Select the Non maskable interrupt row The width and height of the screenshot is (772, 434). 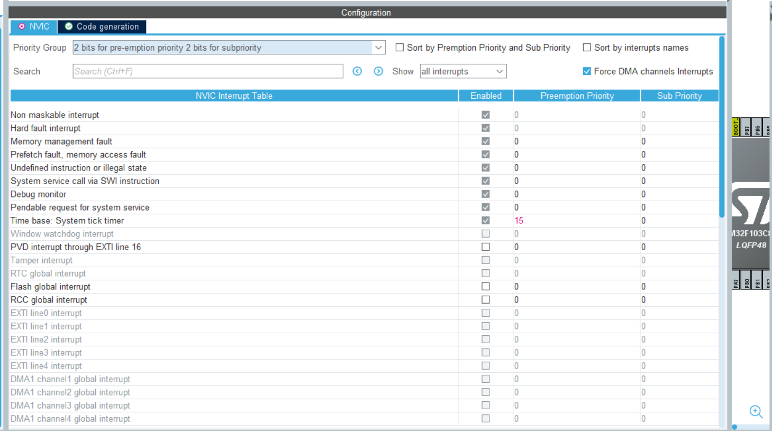click(x=365, y=115)
